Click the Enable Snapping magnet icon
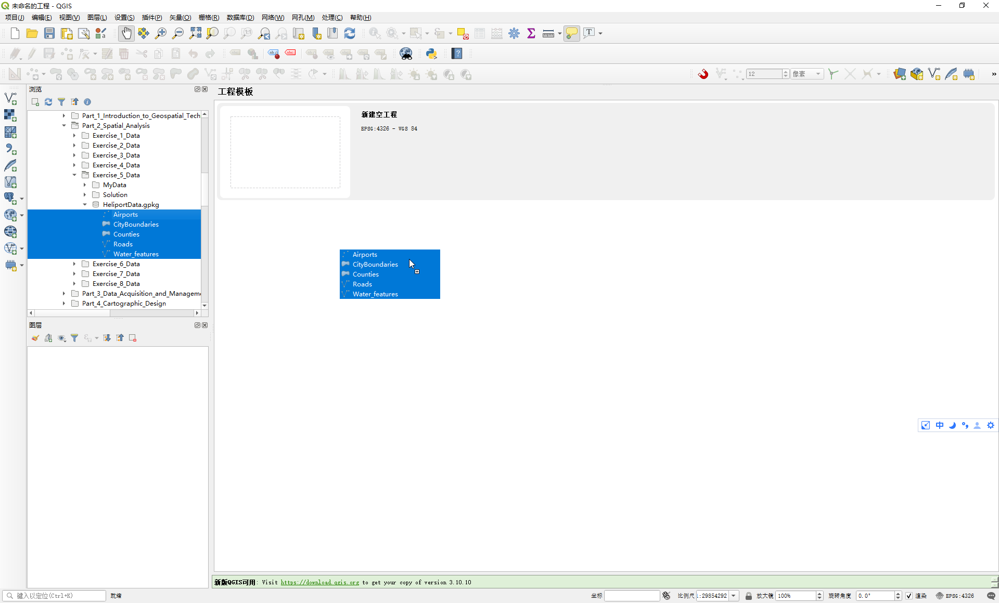This screenshot has height=603, width=999. click(703, 74)
